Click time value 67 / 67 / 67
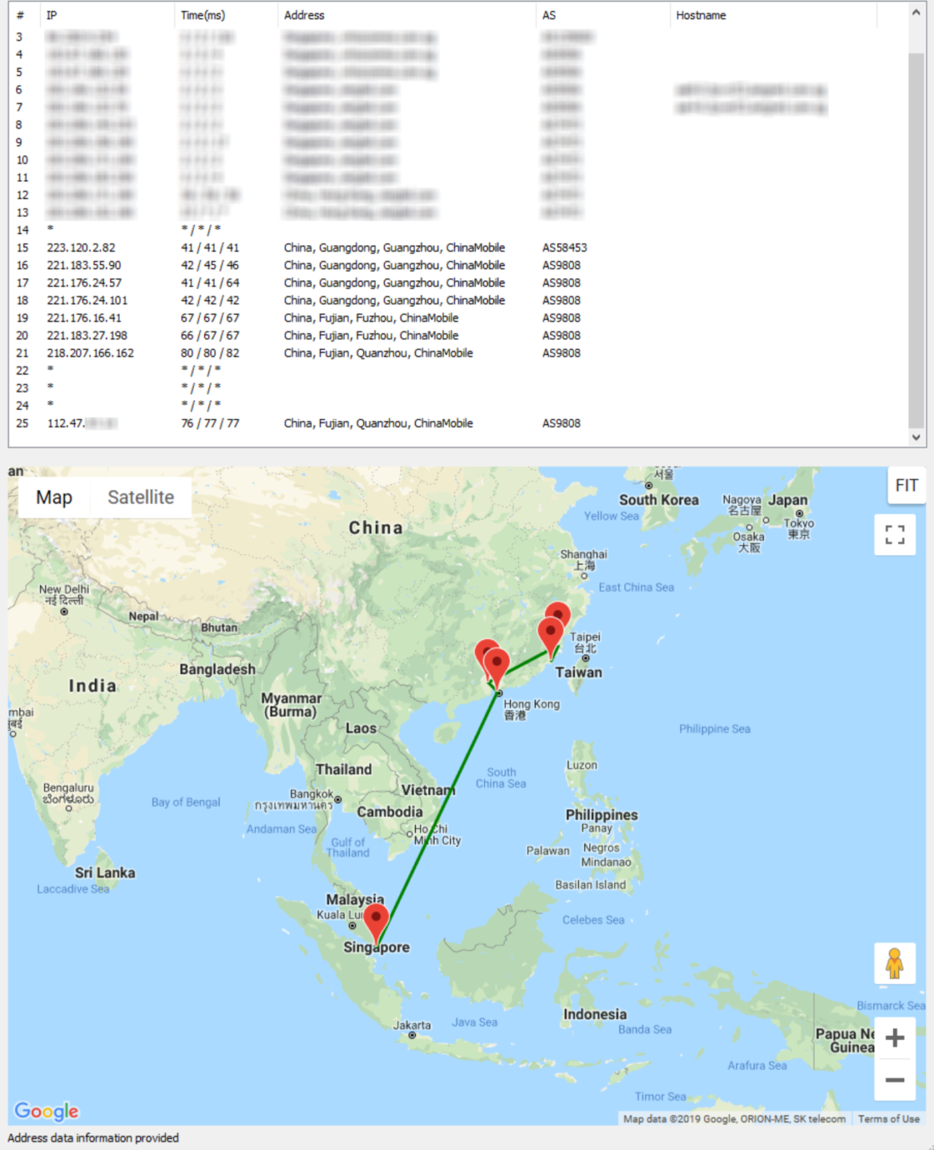The image size is (934, 1150). tap(210, 318)
